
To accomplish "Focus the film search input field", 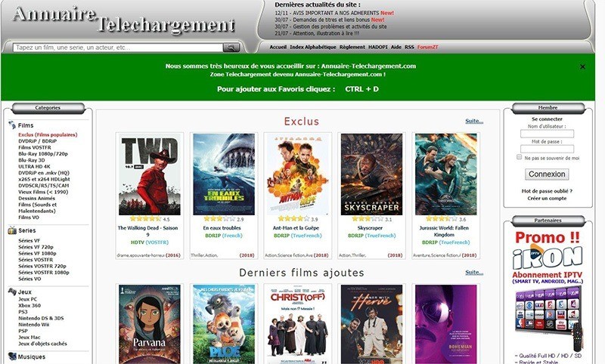I will click(x=118, y=48).
